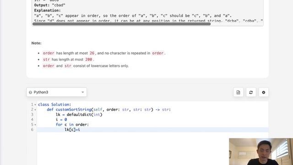Image resolution: width=293 pixels, height=165 pixels.
Task: Click the Output "cbad" line
Action: click(x=50, y=5)
